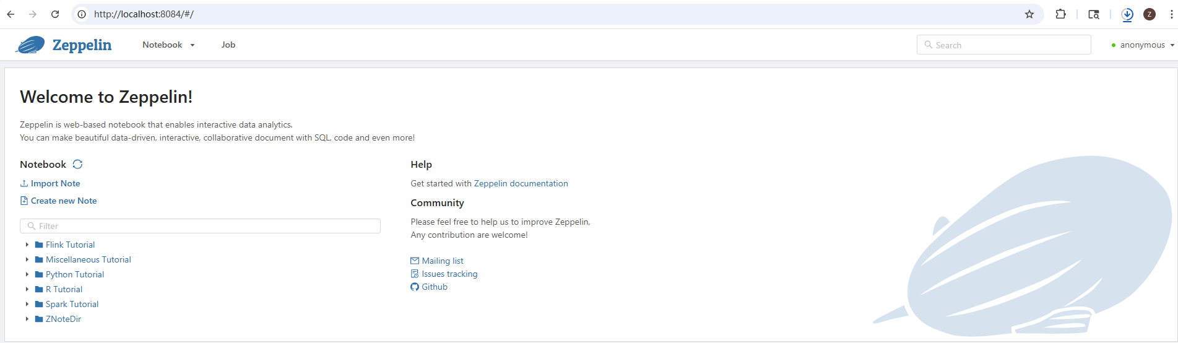Screen dimensions: 1178x343
Task: Click the R Tutorial folder icon
Action: click(x=39, y=289)
